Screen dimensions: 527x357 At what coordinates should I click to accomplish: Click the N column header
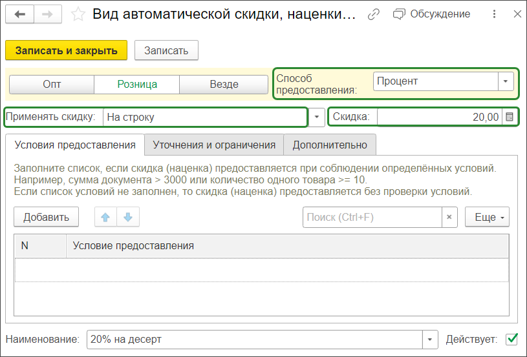pos(40,246)
